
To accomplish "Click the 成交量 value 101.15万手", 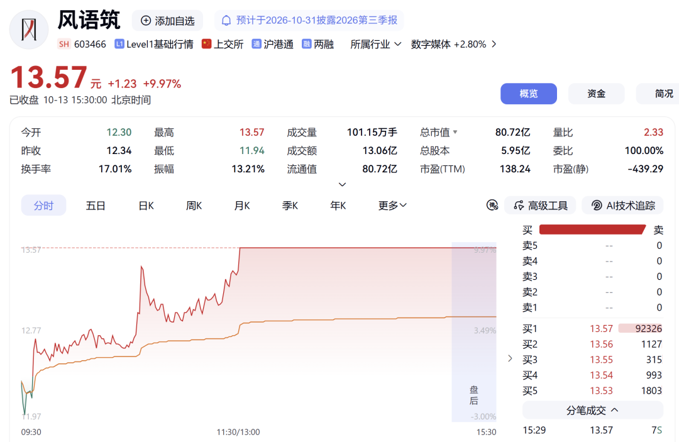I will [x=372, y=132].
